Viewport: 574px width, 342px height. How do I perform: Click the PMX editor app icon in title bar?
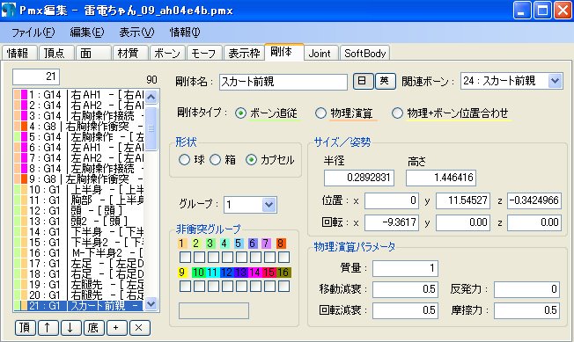coord(9,10)
